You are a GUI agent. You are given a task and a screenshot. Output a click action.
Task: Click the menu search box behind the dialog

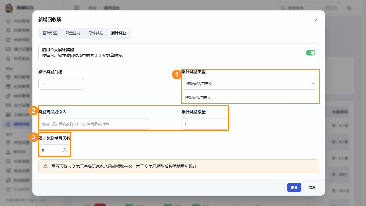pyautogui.click(x=309, y=8)
